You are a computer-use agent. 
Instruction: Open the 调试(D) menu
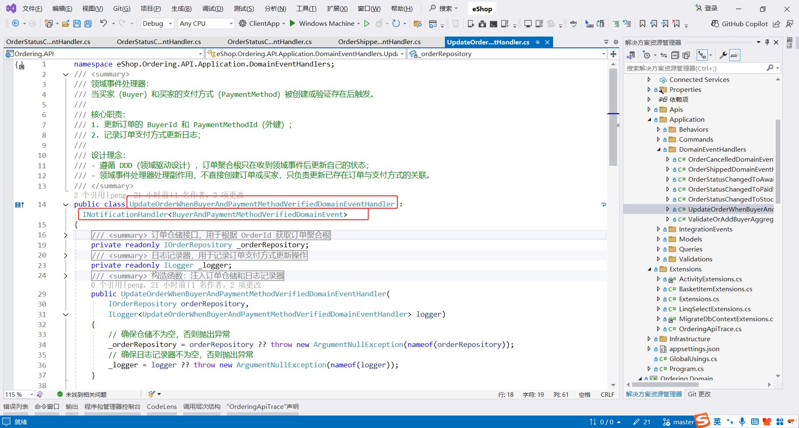point(213,9)
